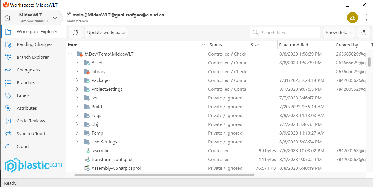
Task: Sort by the Date modified column header
Action: coord(294,45)
